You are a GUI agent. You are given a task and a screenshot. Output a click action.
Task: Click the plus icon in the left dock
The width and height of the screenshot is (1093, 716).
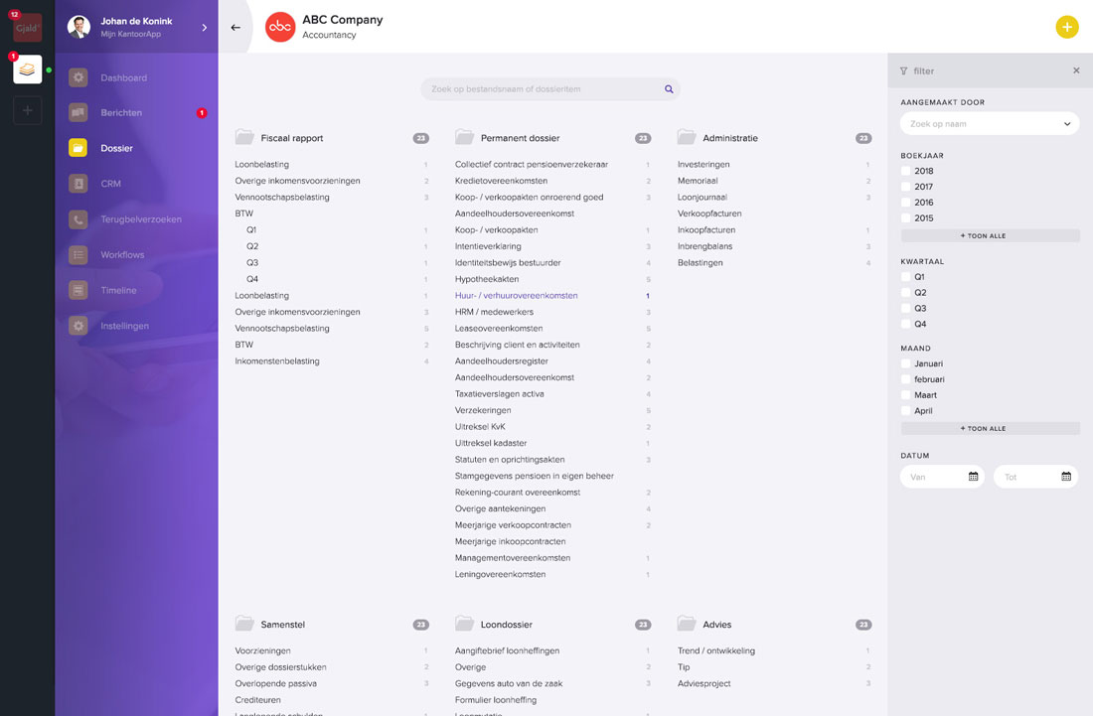coord(26,110)
